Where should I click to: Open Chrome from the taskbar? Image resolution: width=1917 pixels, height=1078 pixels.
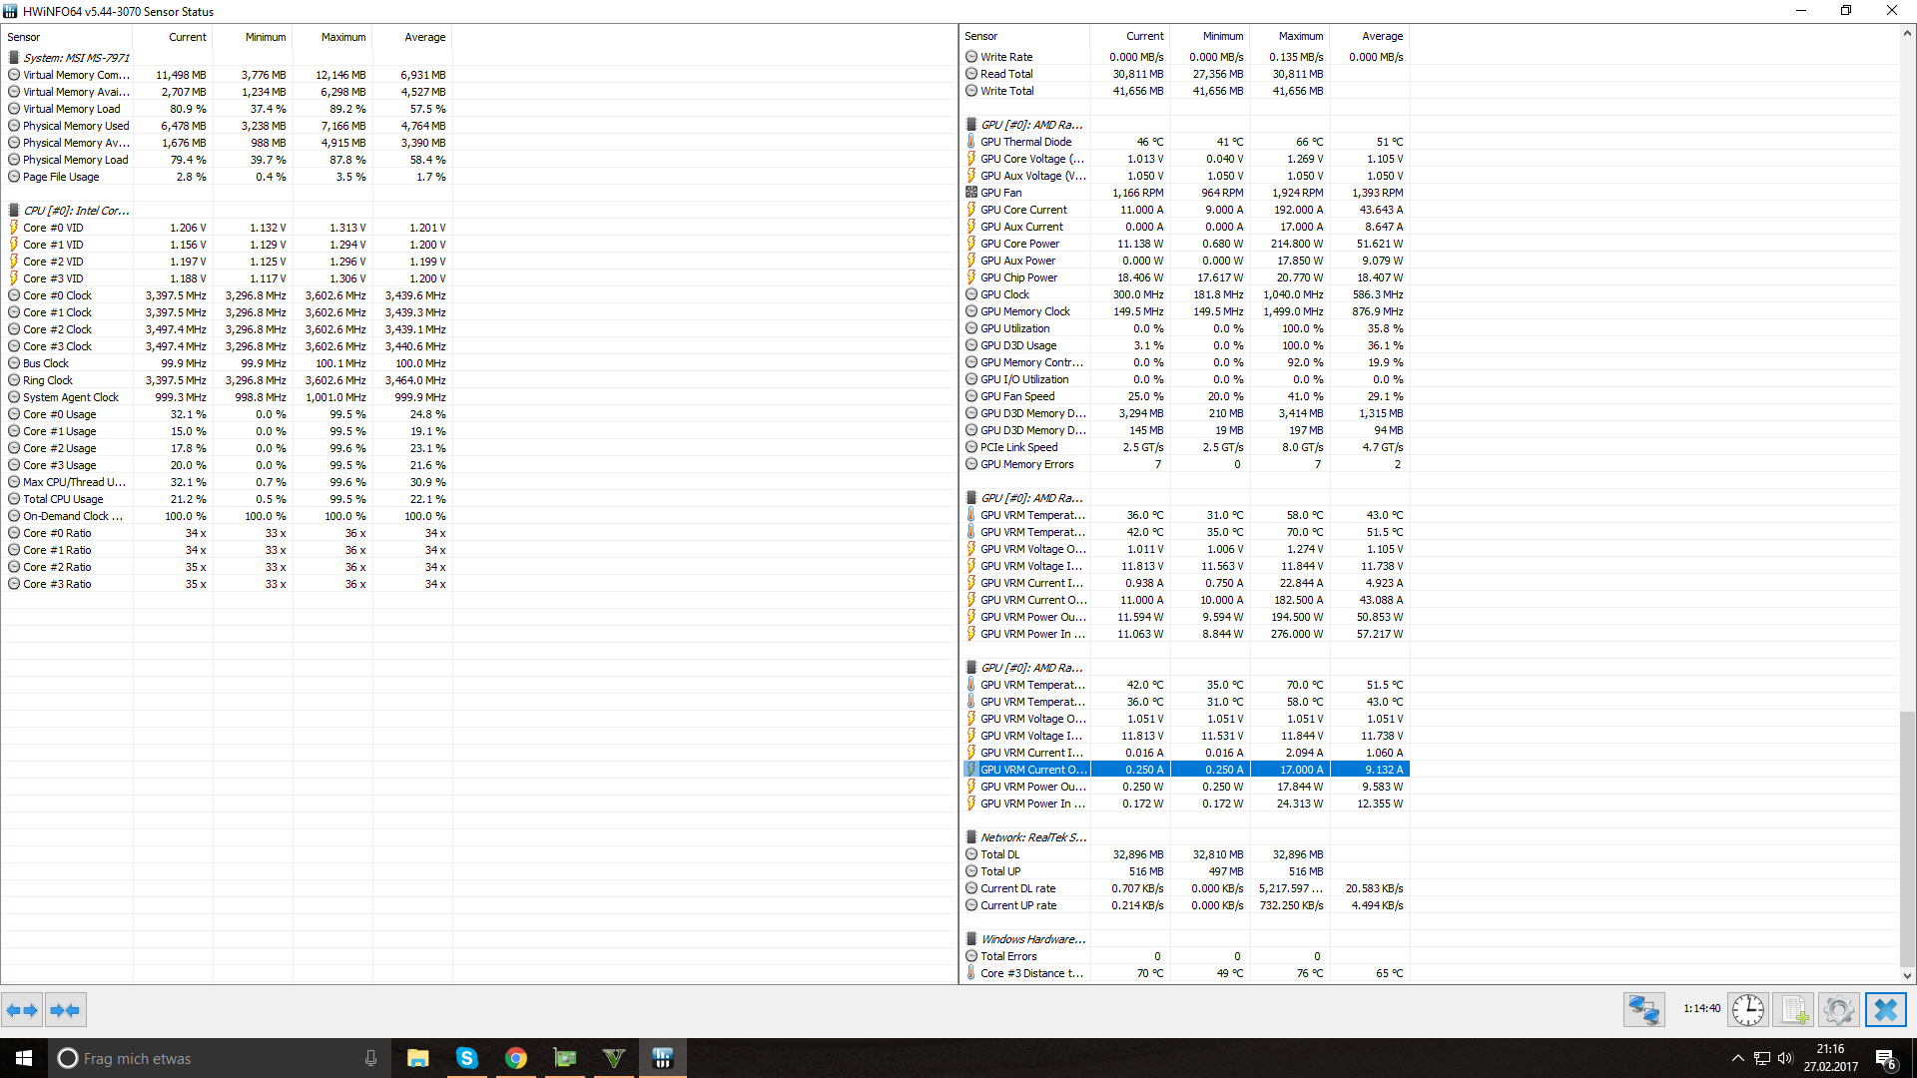(515, 1058)
